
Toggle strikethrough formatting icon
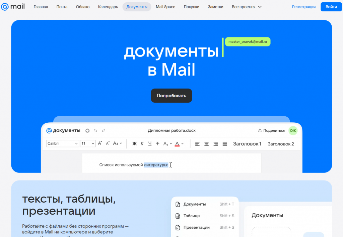[157, 144]
